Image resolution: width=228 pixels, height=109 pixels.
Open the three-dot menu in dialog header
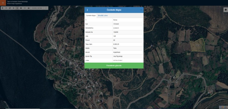click(87, 10)
